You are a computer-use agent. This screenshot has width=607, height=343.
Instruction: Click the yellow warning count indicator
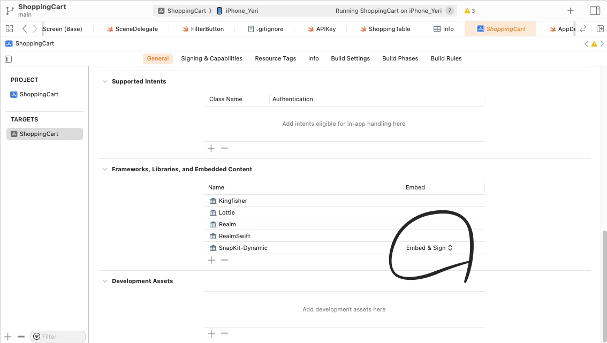(469, 11)
